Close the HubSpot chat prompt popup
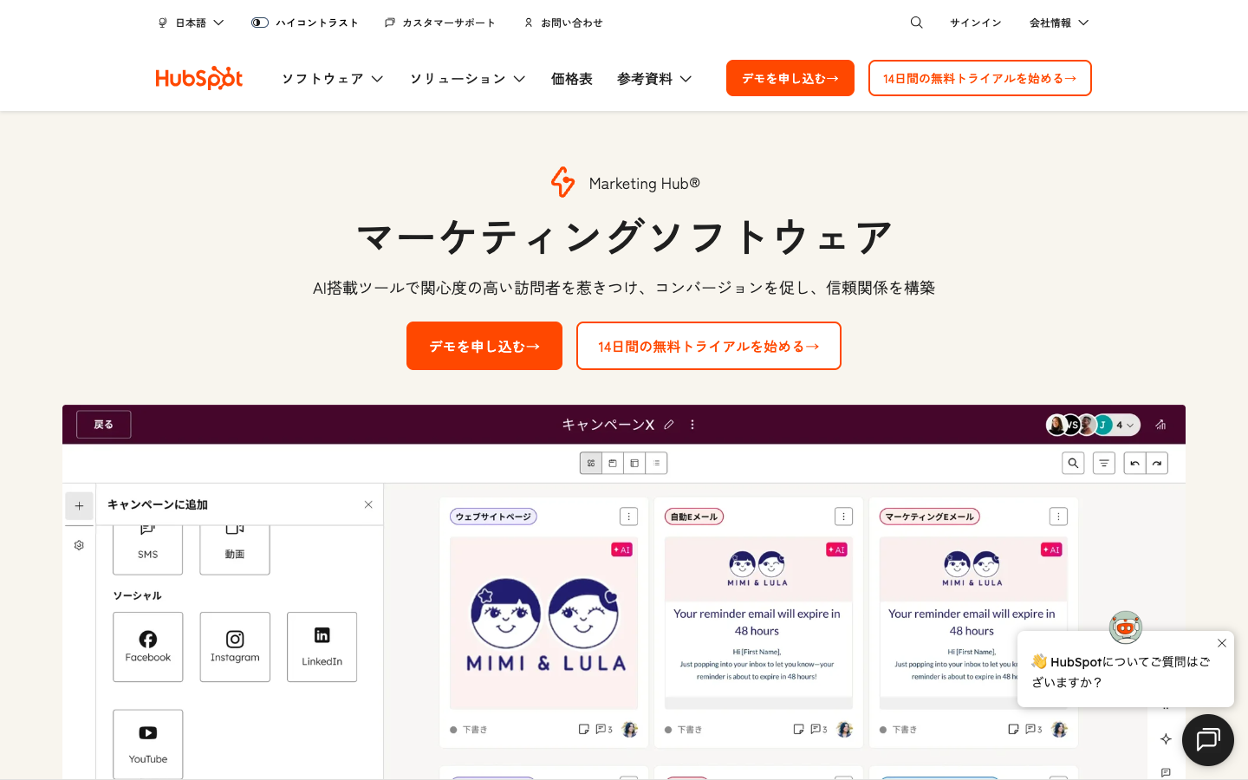 coord(1221,643)
